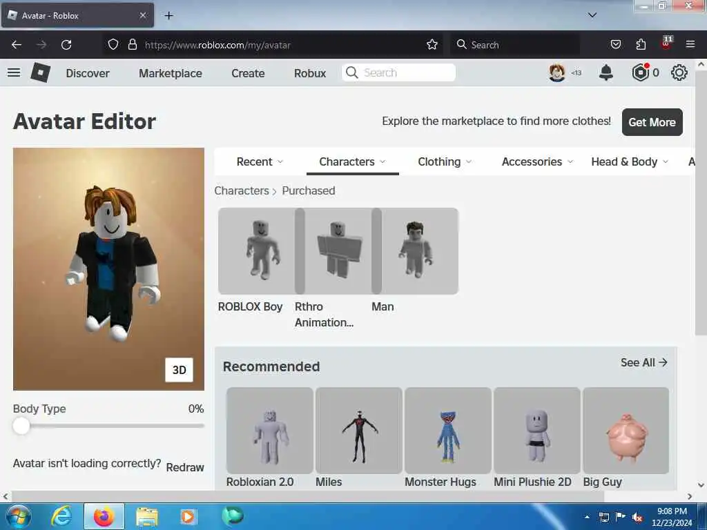Open the Windows Start menu
This screenshot has width=707, height=530.
[19, 516]
